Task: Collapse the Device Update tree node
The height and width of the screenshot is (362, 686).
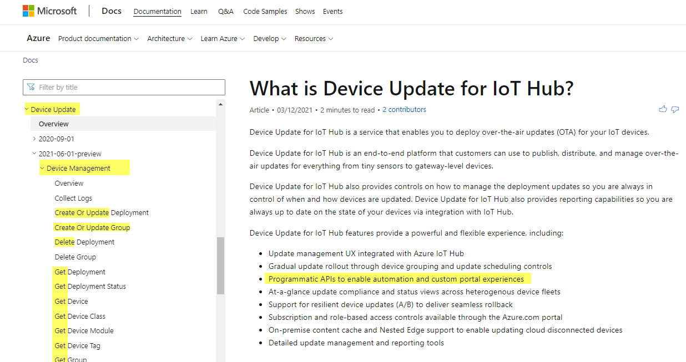Action: [x=27, y=109]
